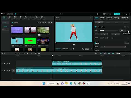Click the Position Y value field
Viewport: 131px width, 98px height.
[x=115, y=34]
